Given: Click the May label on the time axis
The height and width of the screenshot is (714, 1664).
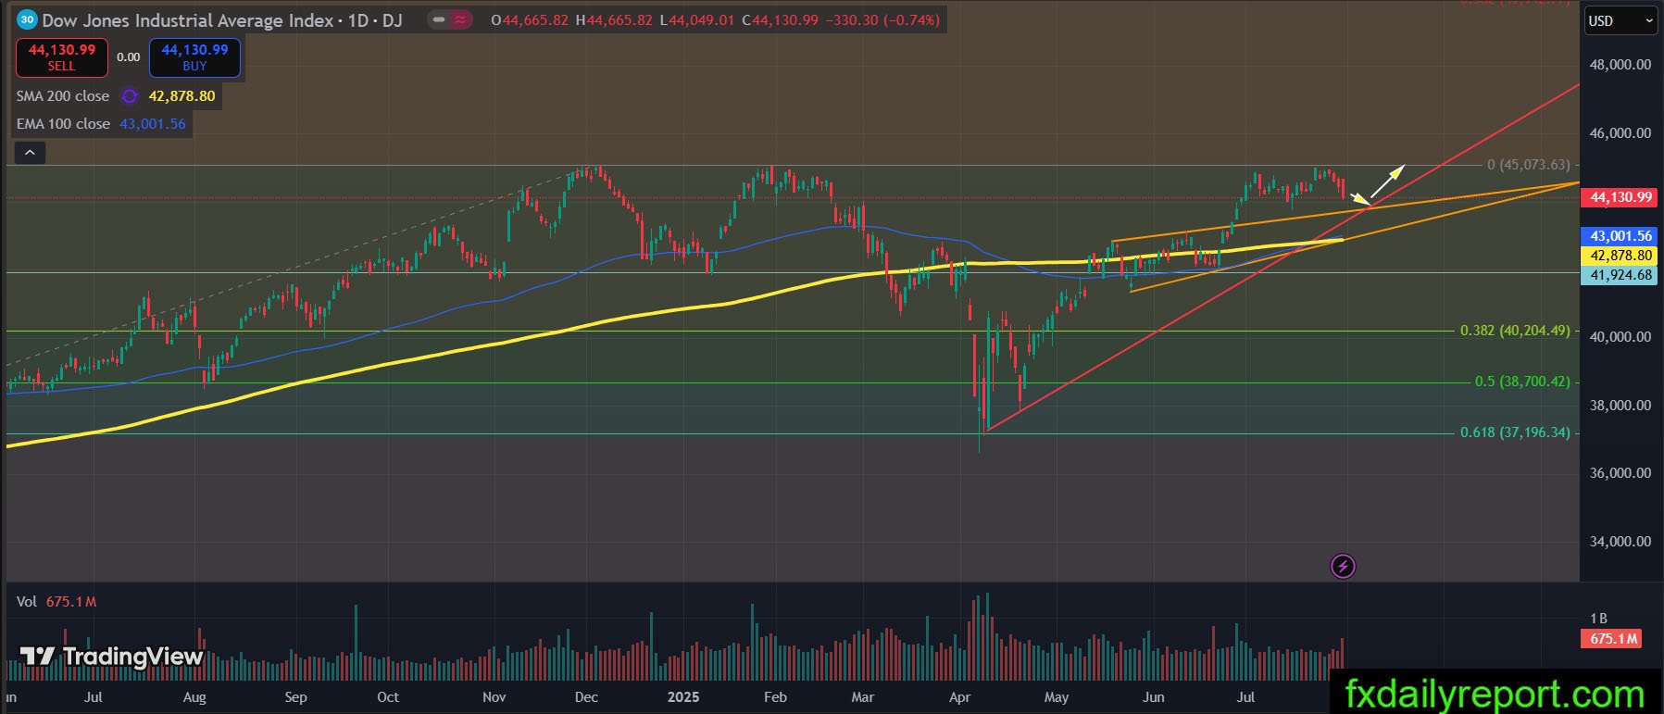Looking at the screenshot, I should click(1057, 697).
